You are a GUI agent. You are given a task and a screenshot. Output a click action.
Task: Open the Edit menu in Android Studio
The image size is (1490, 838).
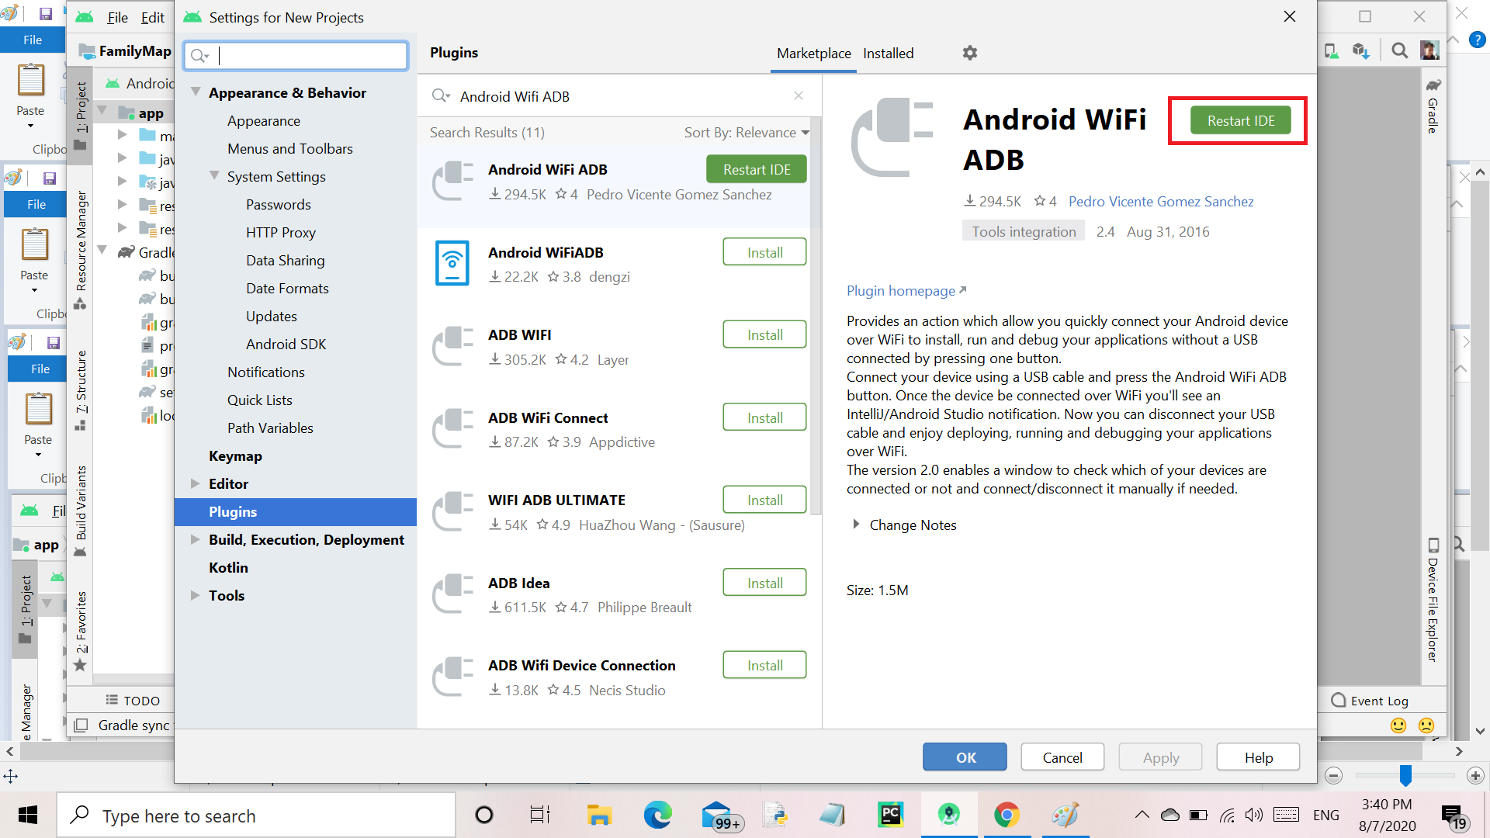(x=152, y=18)
